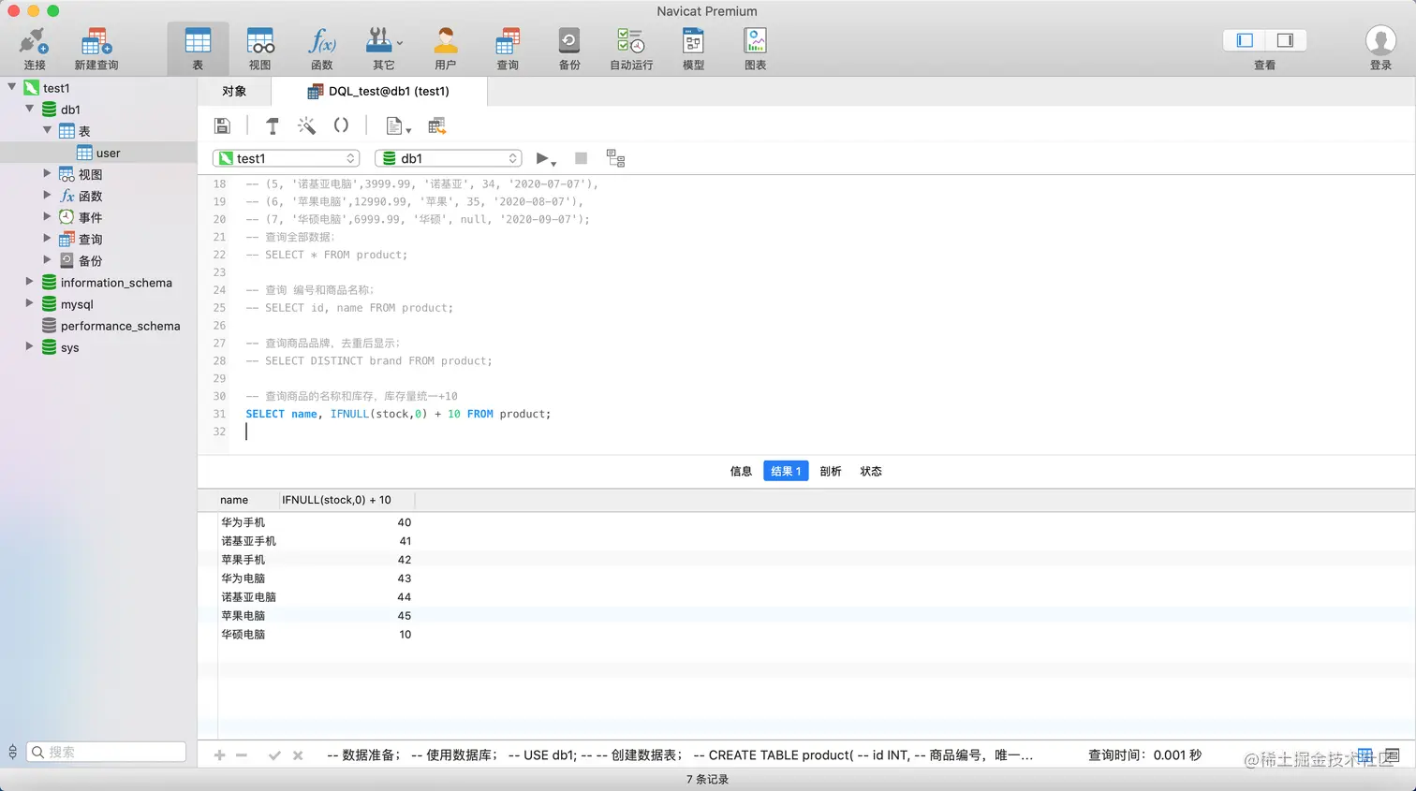The image size is (1416, 791).
Task: Click the Beautify SQL wand icon
Action: [x=306, y=125]
